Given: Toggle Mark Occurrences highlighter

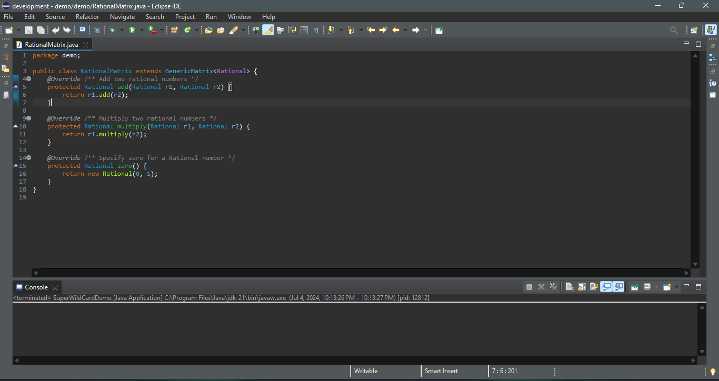Looking at the screenshot, I should click(x=268, y=31).
